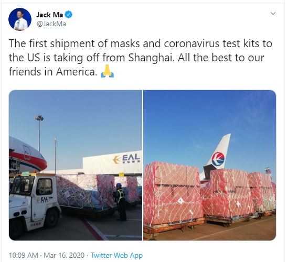Click the large front pallet of pink boxes
The image size is (287, 262).
(x=173, y=194)
